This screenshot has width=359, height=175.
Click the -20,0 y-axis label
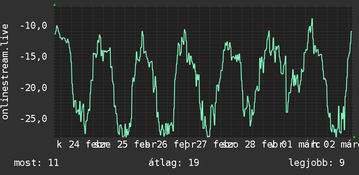(x=34, y=87)
